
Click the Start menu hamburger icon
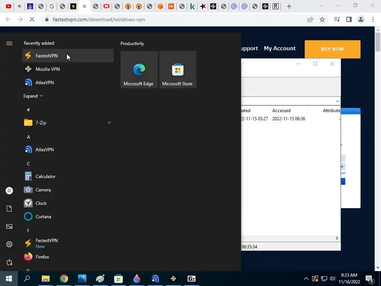pos(9,43)
